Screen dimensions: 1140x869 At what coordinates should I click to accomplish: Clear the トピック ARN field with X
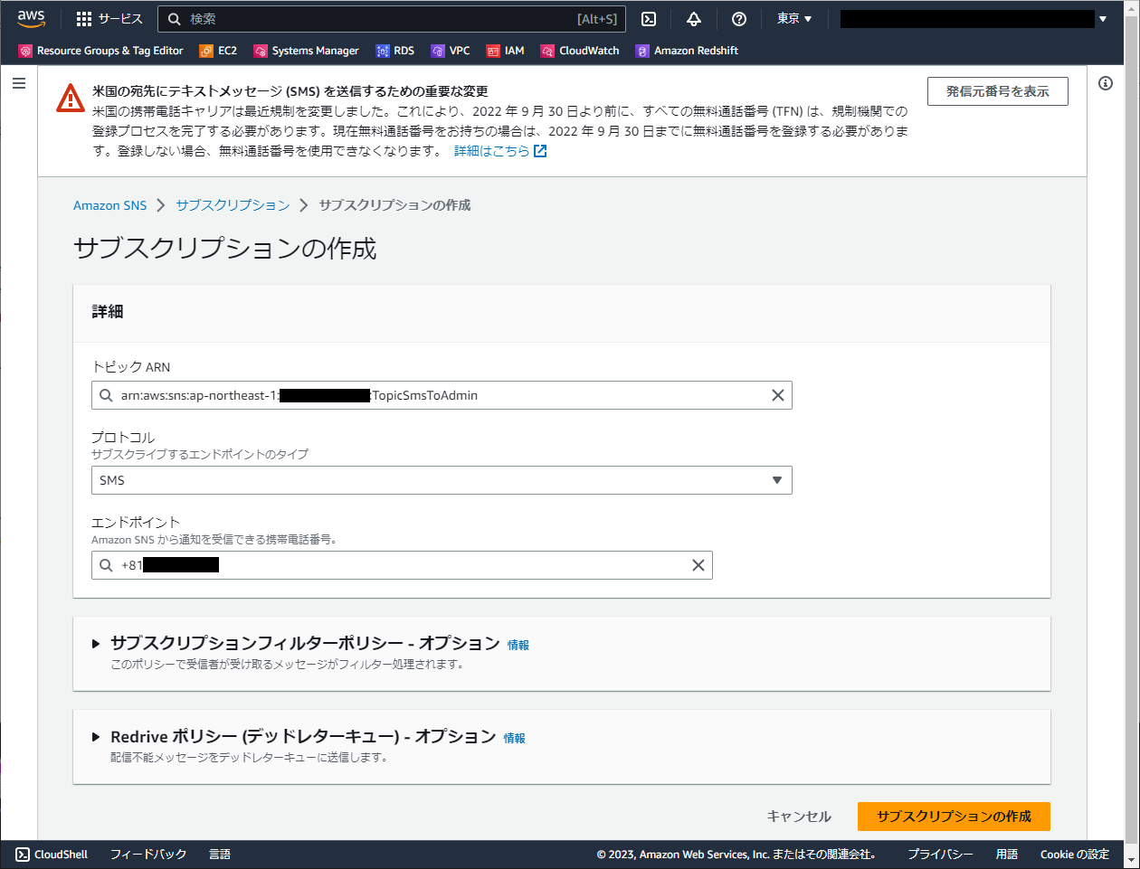pos(777,395)
